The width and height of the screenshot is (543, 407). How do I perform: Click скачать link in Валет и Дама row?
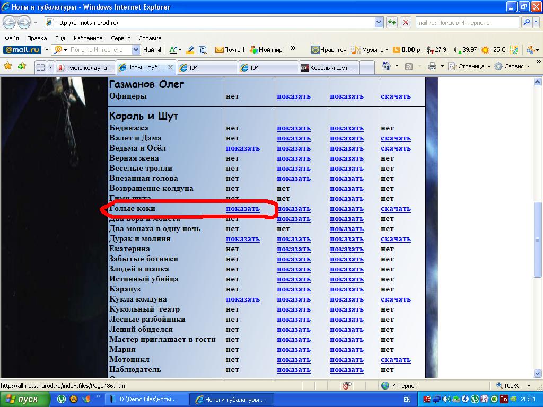pyautogui.click(x=396, y=138)
